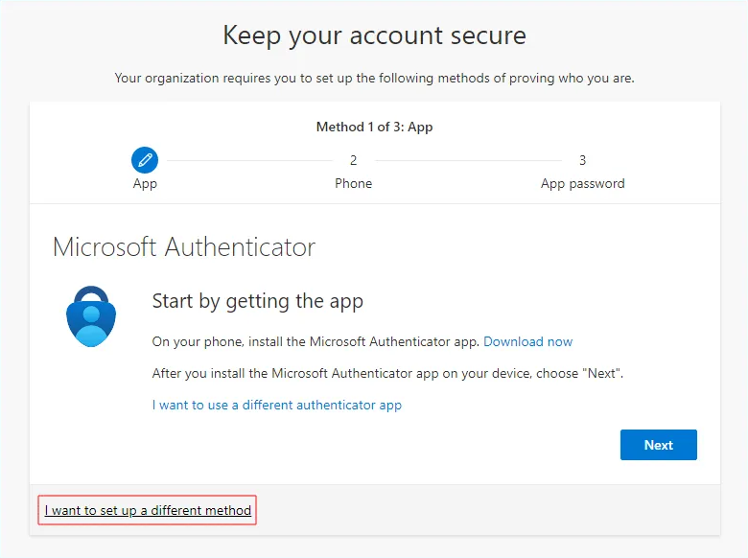748x558 pixels.
Task: Click the choose "Next" instruction sentence
Action: (387, 372)
